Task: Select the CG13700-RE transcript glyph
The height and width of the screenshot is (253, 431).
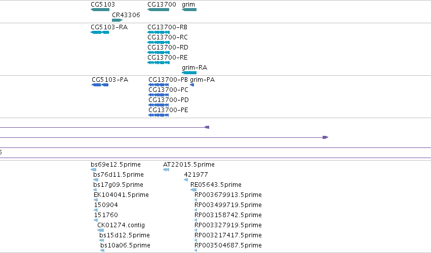Action: 159,63
